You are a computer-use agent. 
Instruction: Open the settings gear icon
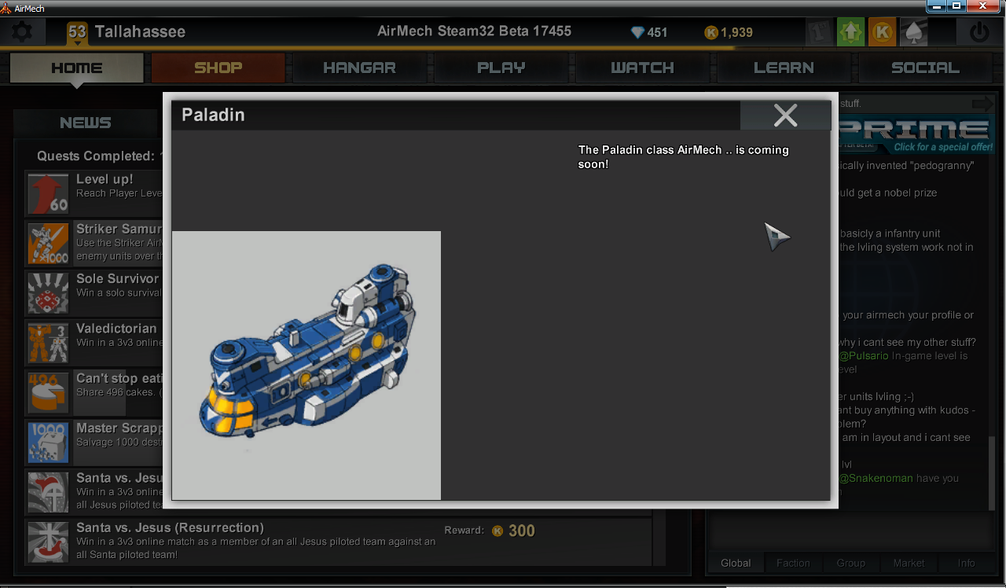pos(21,32)
